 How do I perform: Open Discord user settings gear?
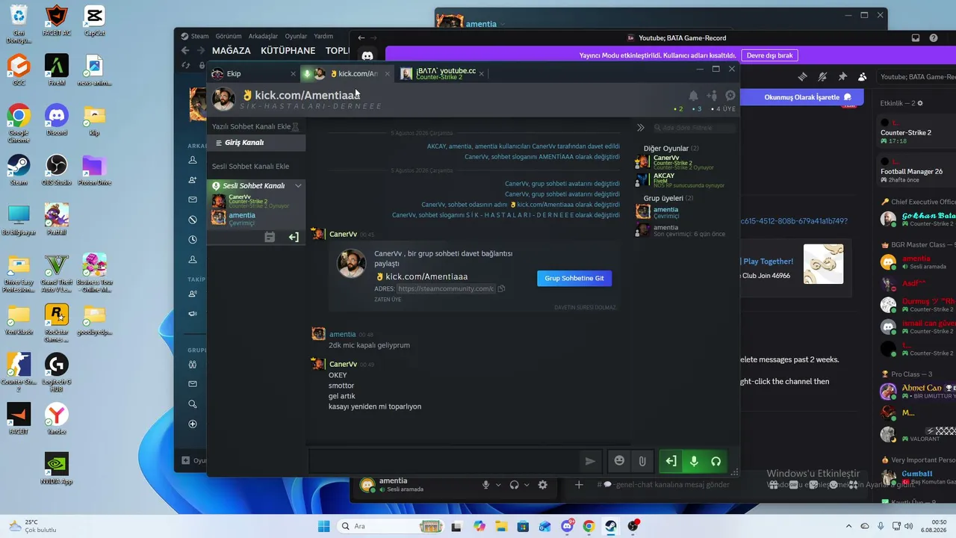(543, 485)
